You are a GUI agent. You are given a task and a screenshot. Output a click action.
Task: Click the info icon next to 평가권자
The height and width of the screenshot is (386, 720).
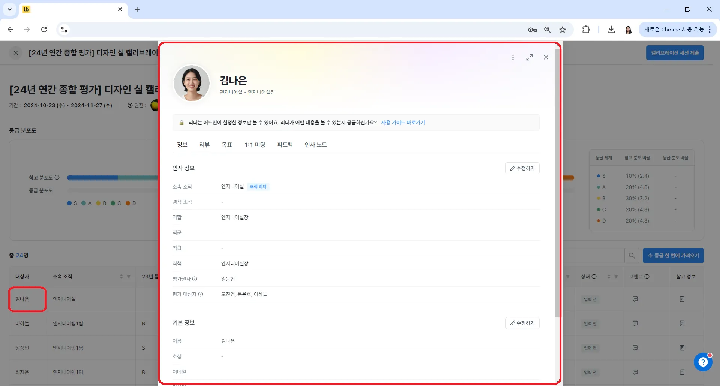coord(195,279)
